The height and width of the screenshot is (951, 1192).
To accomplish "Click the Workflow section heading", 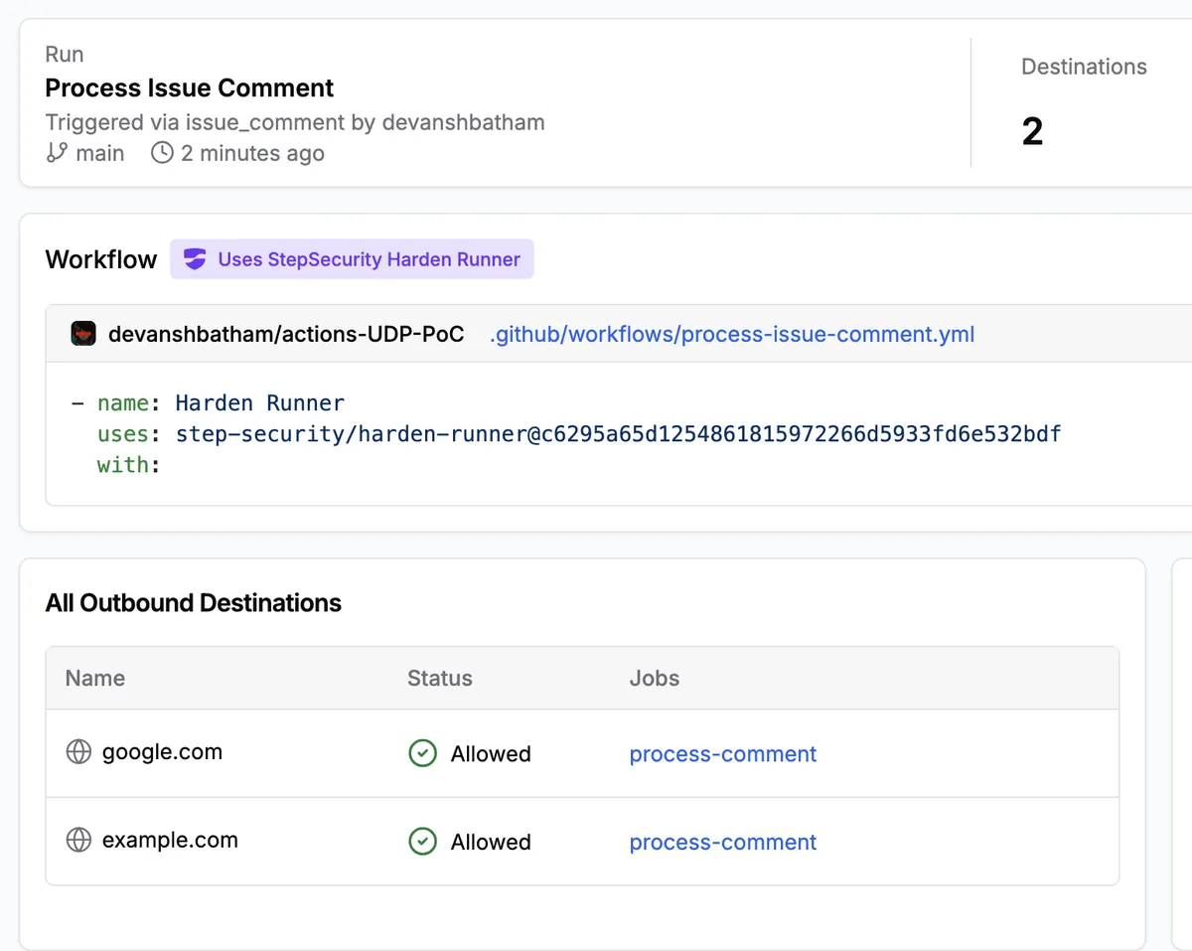I will (101, 259).
